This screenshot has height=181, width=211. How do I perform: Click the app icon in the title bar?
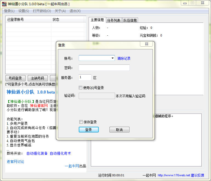coord(4,4)
